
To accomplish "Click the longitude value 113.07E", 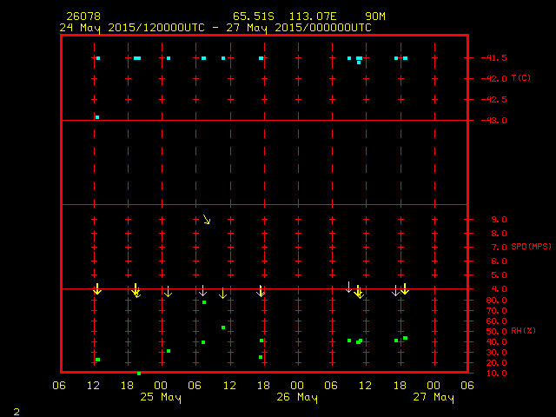I will 315,17.
